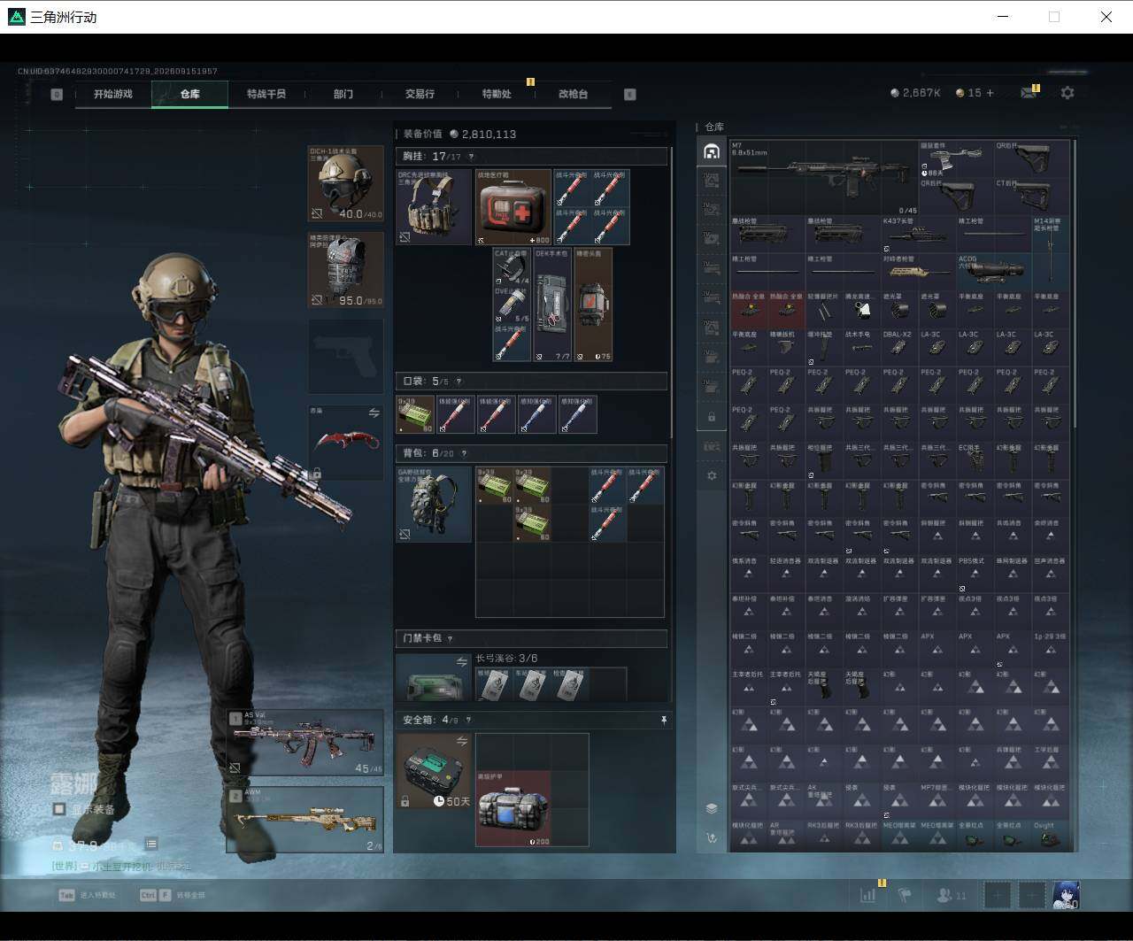The image size is (1133, 941).
Task: Click the help icon next to 口袋
Action: coord(459,382)
